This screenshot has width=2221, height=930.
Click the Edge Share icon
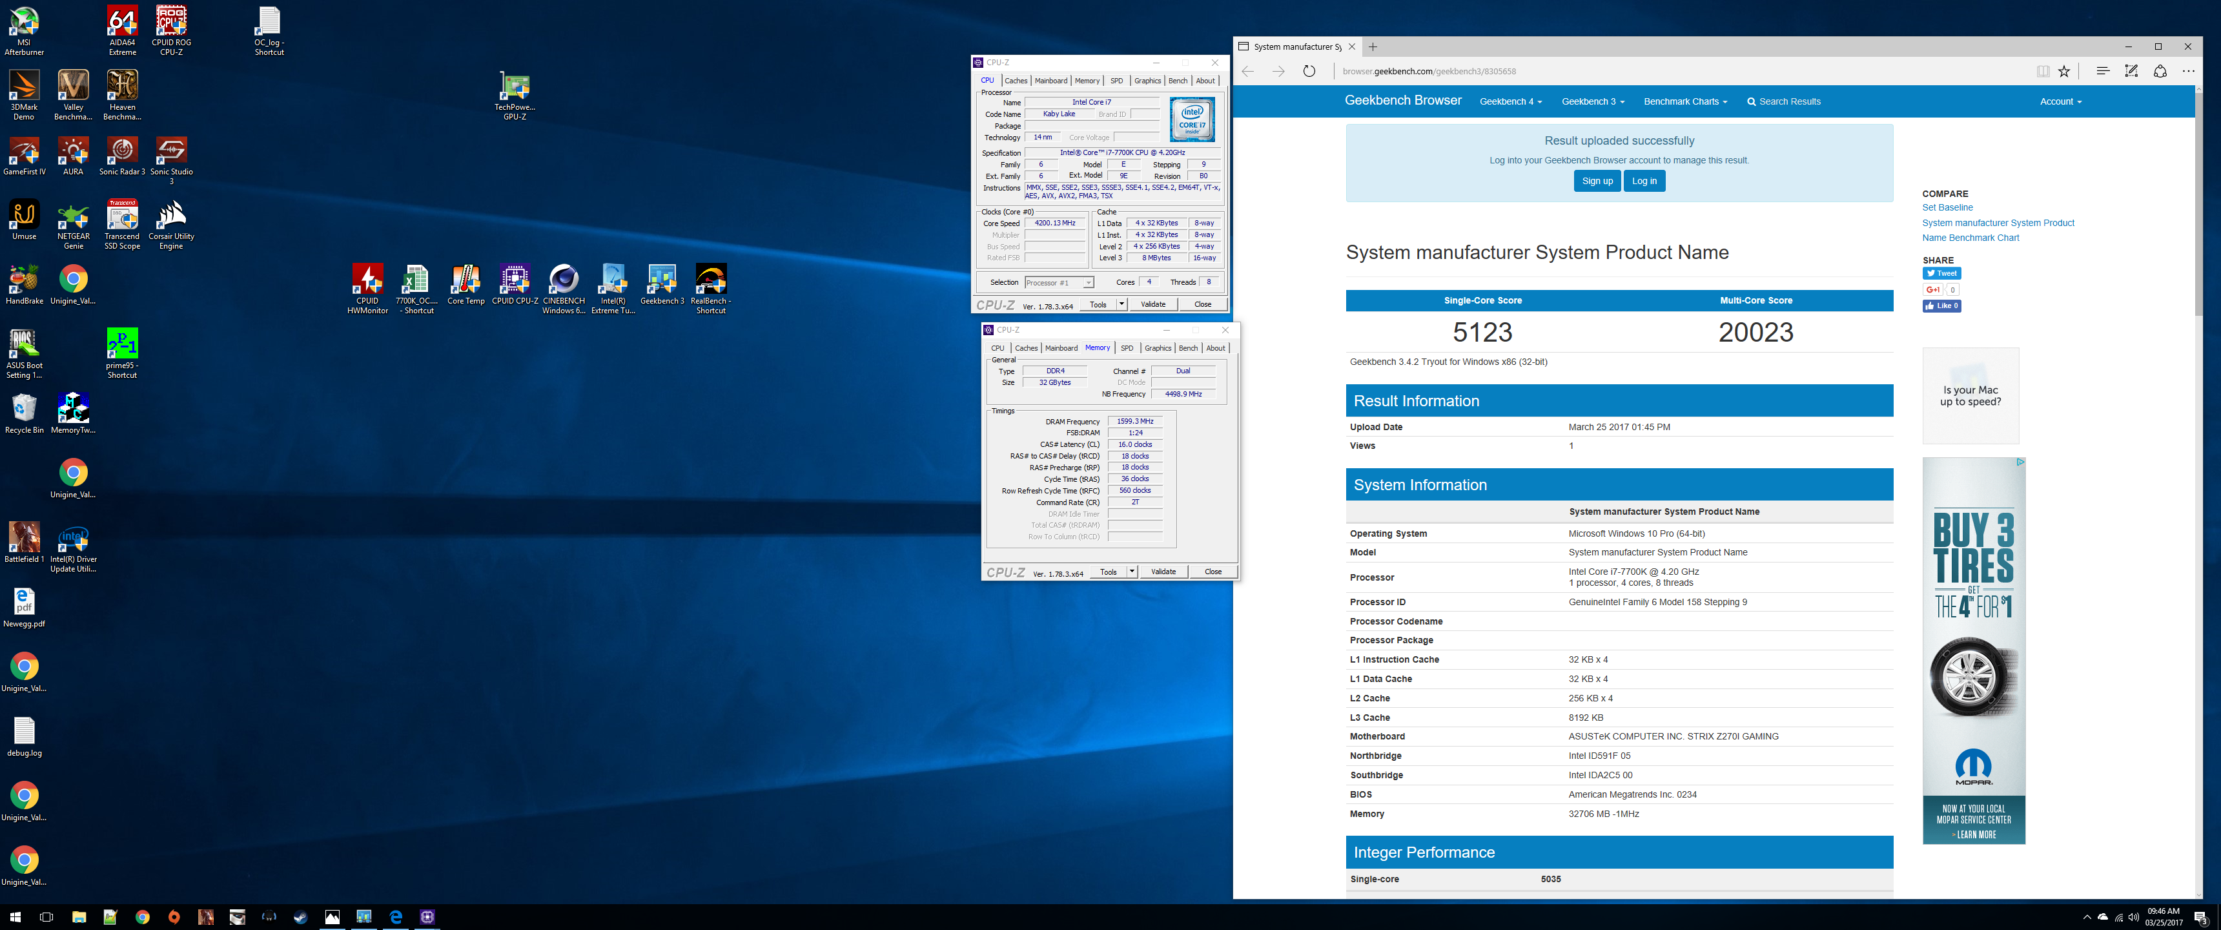coord(2160,71)
